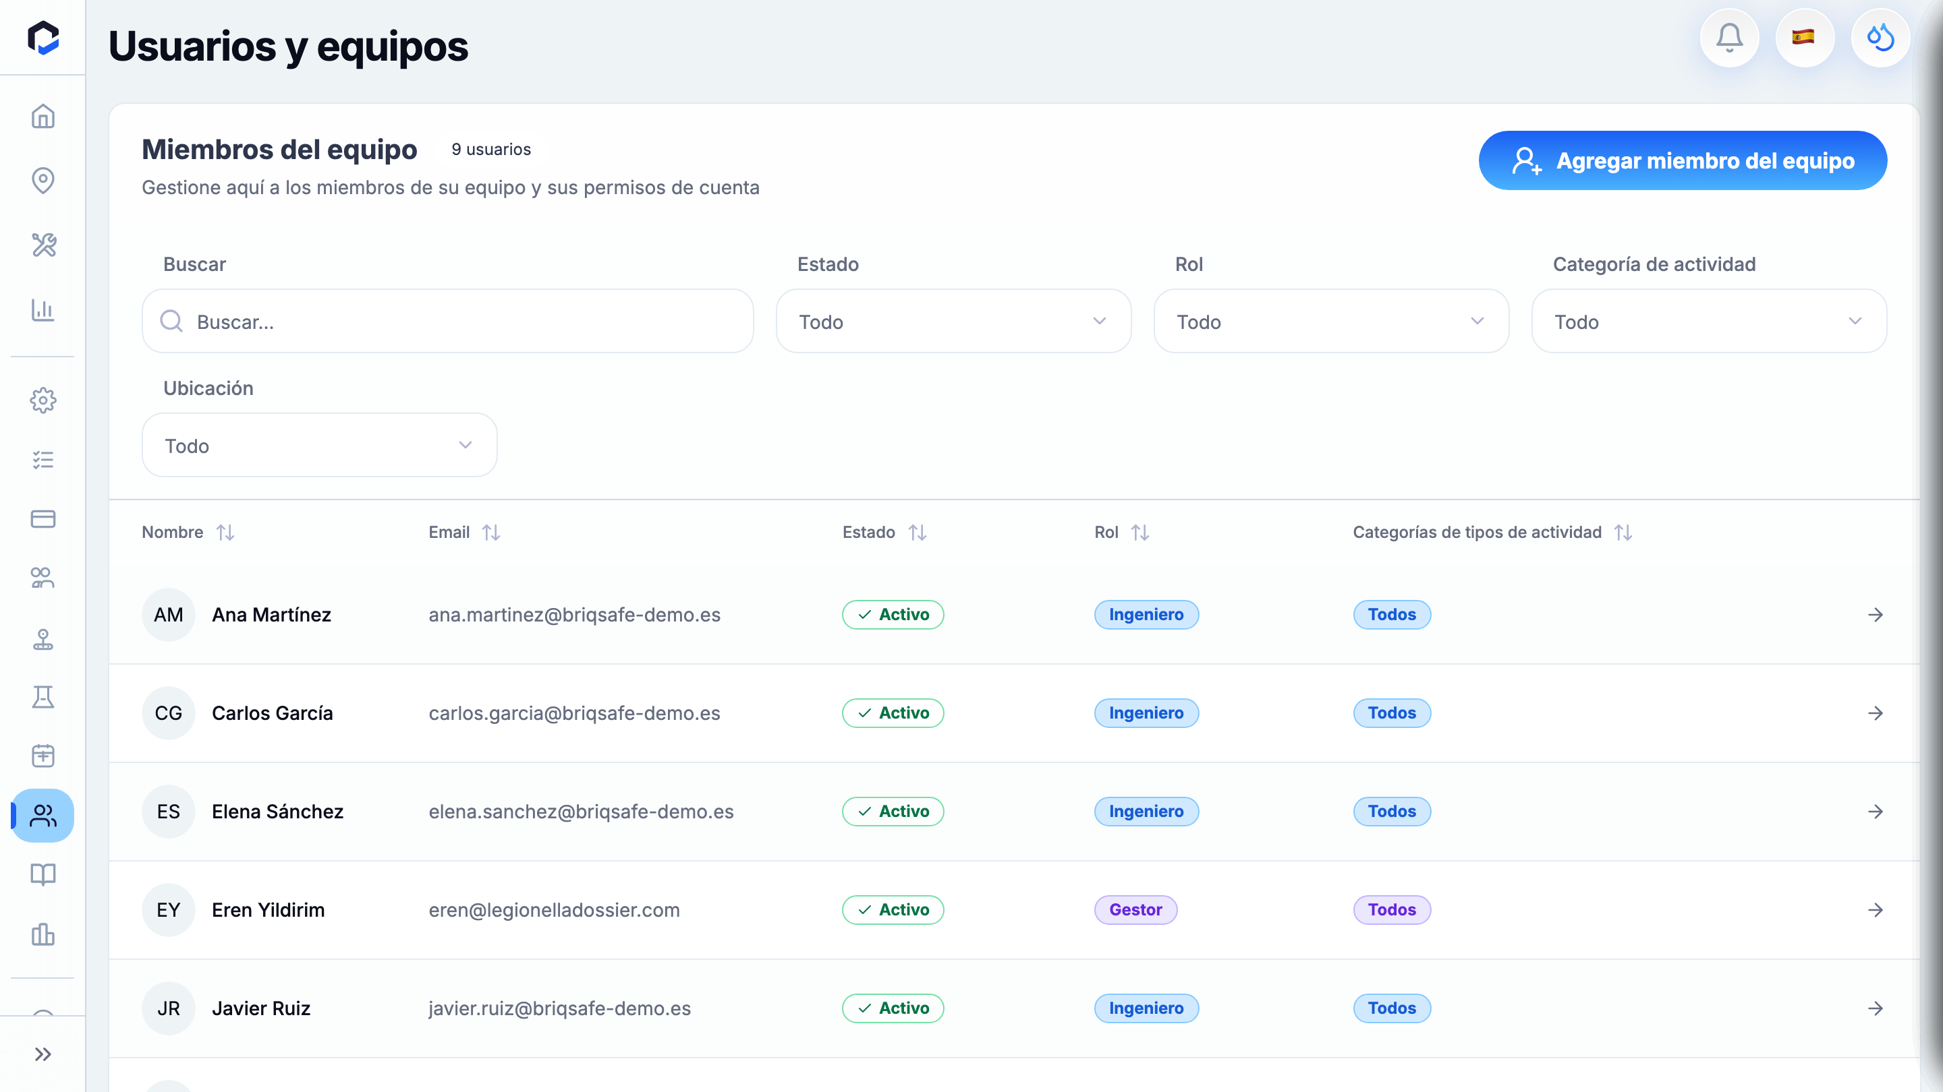Viewport: 1943px width, 1092px height.
Task: Open the settings gear sidebar icon
Action: point(43,400)
